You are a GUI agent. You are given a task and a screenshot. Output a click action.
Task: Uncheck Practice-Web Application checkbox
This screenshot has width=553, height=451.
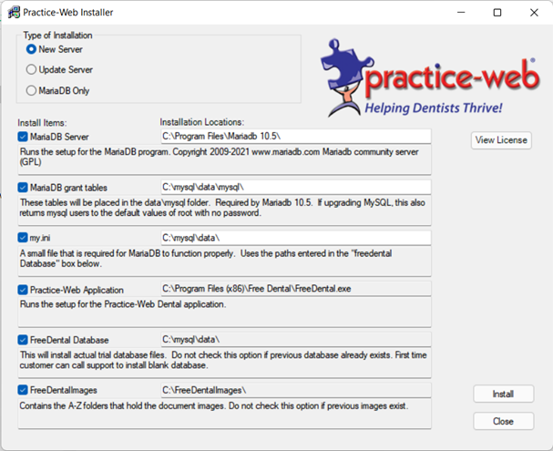point(23,290)
